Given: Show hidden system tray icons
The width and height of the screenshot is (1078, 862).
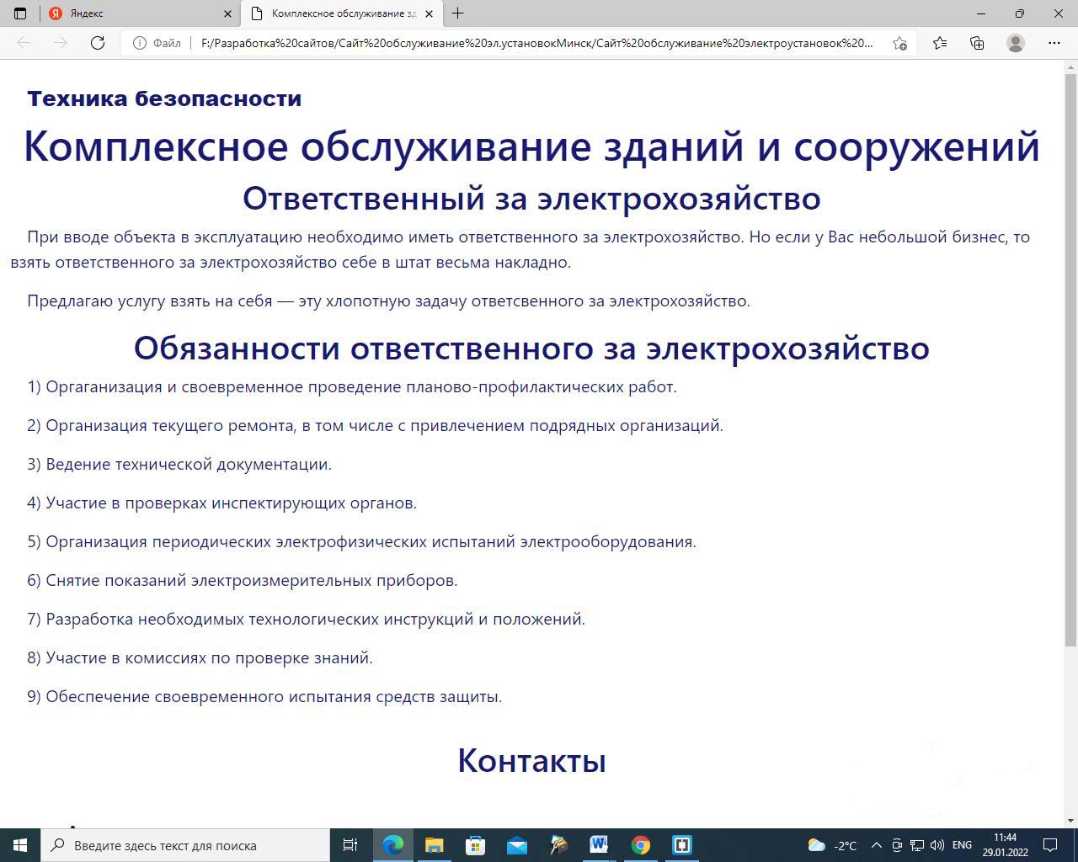Looking at the screenshot, I should click(876, 845).
